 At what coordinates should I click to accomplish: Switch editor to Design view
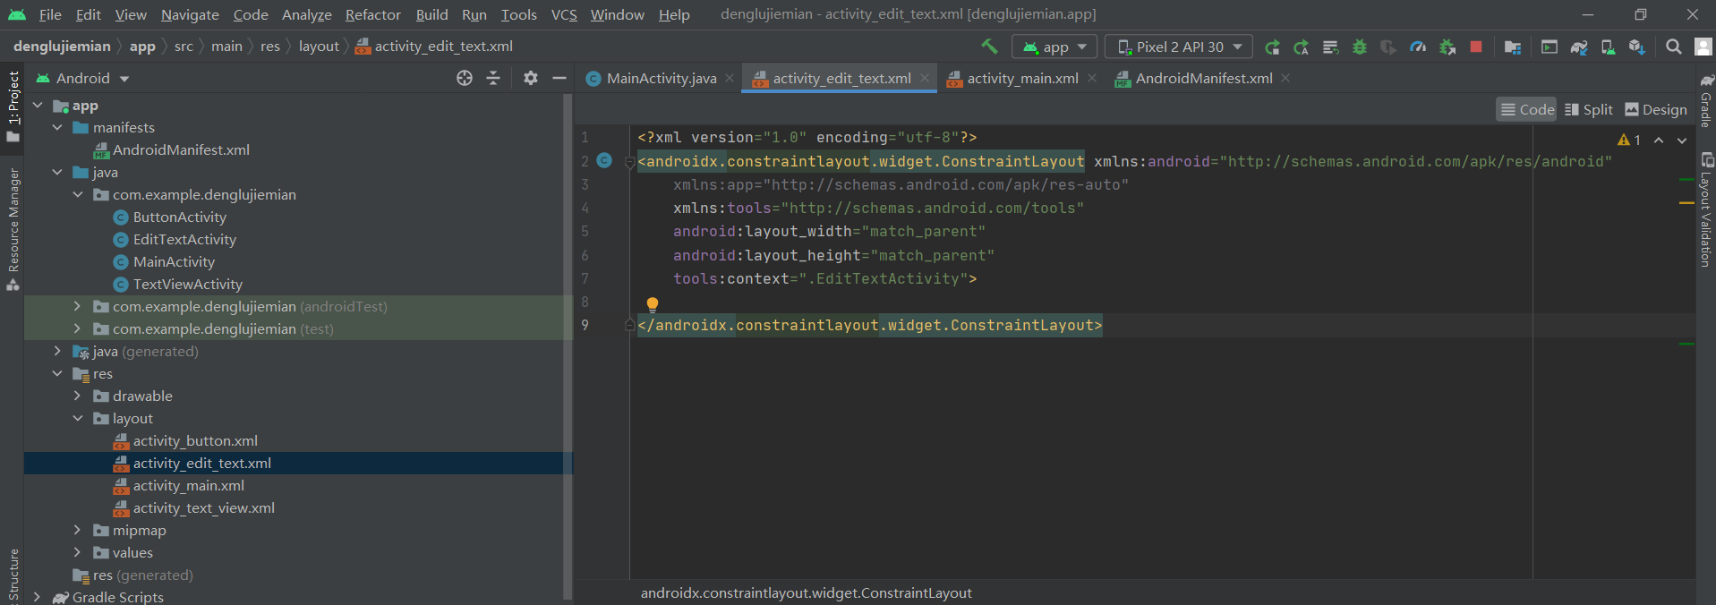click(1656, 109)
